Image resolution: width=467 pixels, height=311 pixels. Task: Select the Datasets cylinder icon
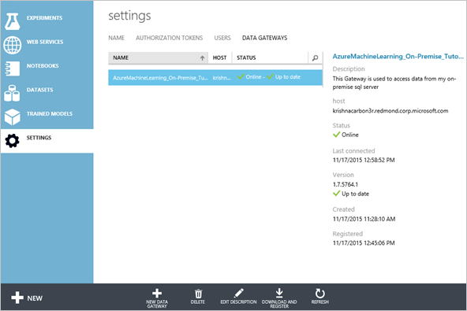point(12,93)
